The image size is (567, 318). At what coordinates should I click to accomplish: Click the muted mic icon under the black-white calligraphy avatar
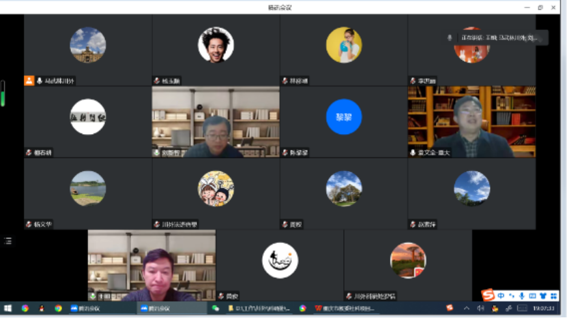pos(29,153)
